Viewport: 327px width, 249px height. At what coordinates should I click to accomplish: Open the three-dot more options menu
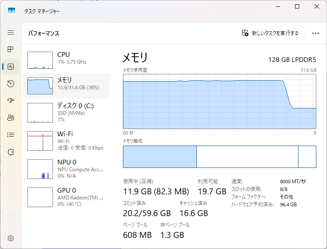(315, 33)
